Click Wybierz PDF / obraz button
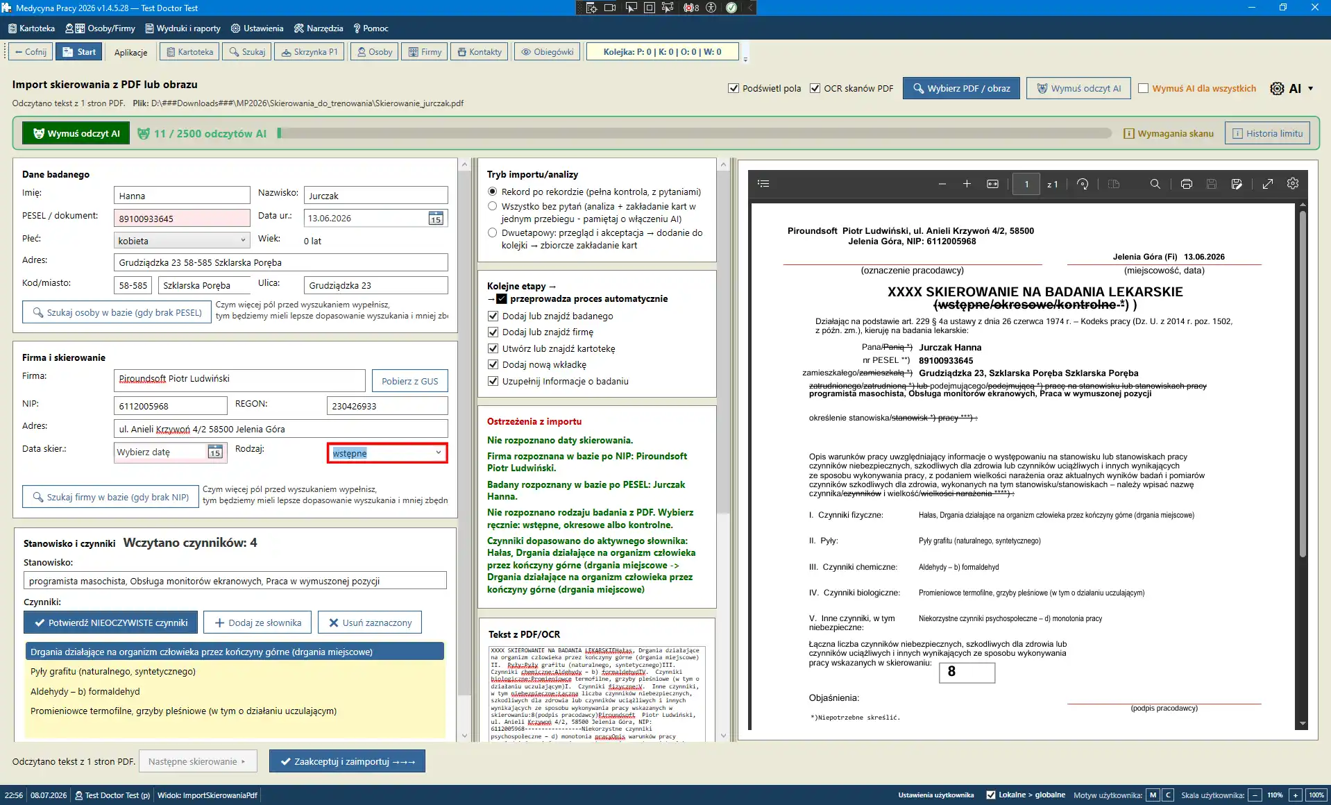The width and height of the screenshot is (1331, 805). point(961,88)
